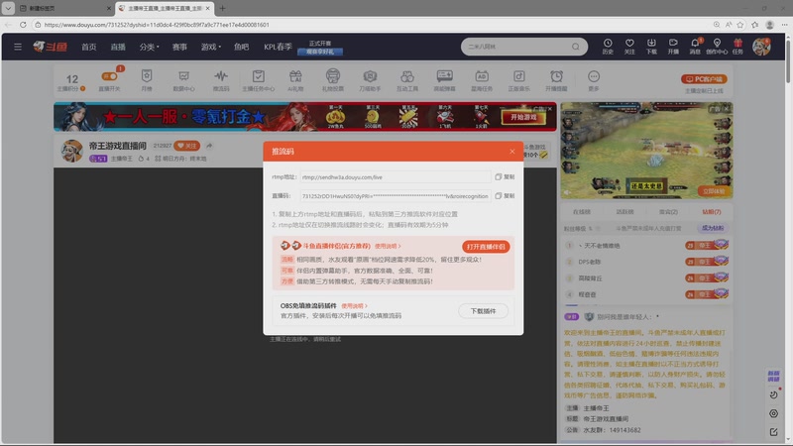
Task: Open the game ad video thumbnail
Action: click(x=646, y=151)
